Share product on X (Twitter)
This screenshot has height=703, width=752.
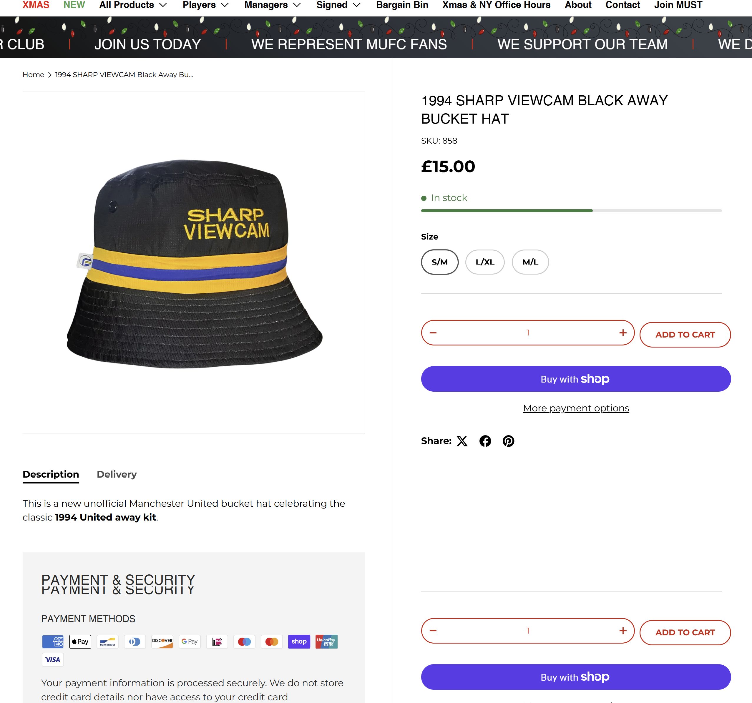(x=462, y=441)
